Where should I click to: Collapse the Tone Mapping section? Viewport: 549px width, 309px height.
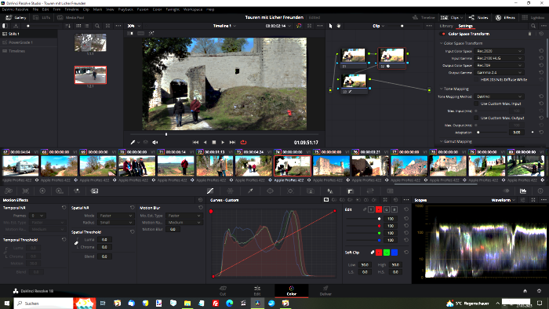pyautogui.click(x=441, y=89)
